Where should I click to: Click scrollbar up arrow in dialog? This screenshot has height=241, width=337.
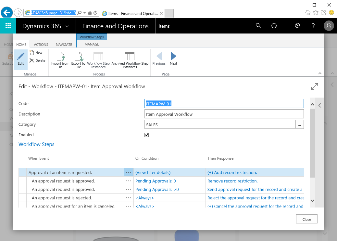tap(313, 105)
